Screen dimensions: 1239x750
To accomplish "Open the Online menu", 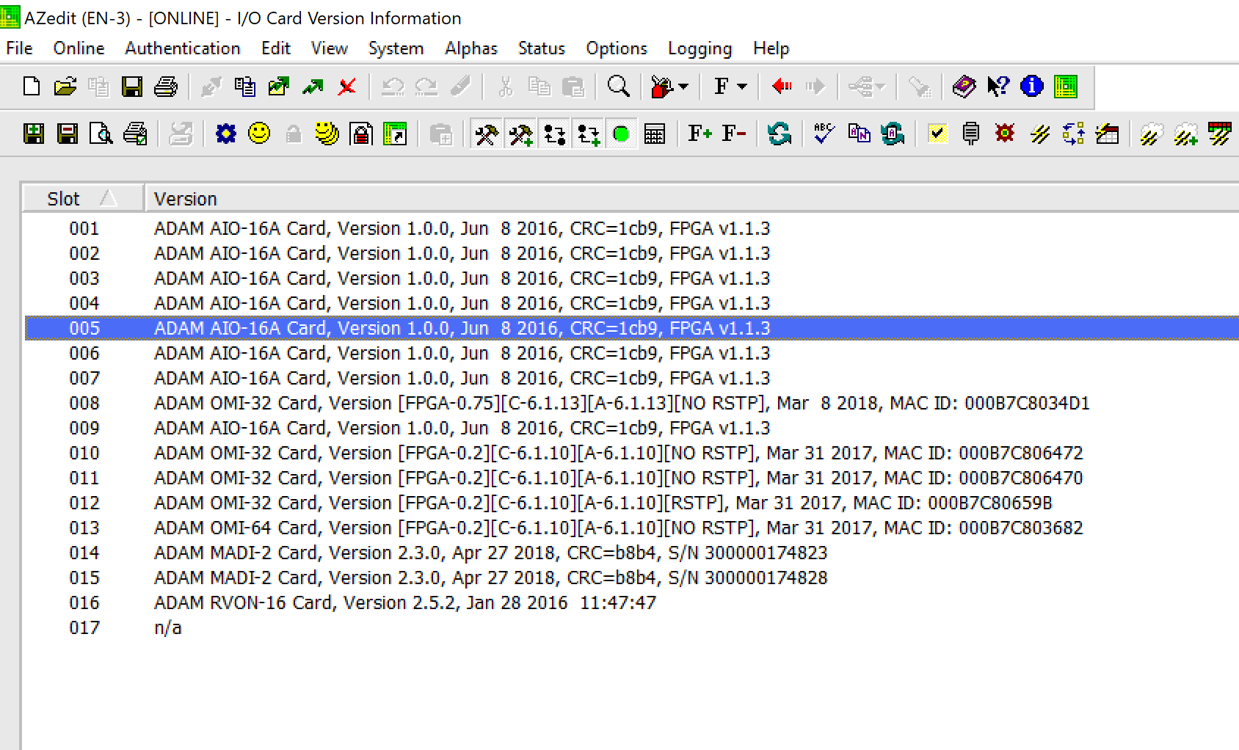I will click(79, 48).
